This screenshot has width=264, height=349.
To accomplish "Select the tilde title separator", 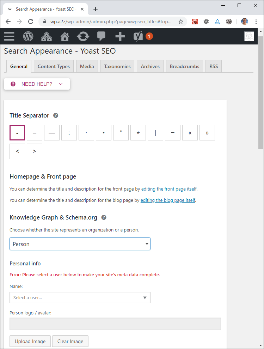I will pos(173,133).
